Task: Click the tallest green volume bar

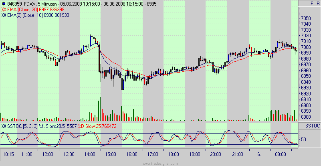Action: [x=100, y=109]
